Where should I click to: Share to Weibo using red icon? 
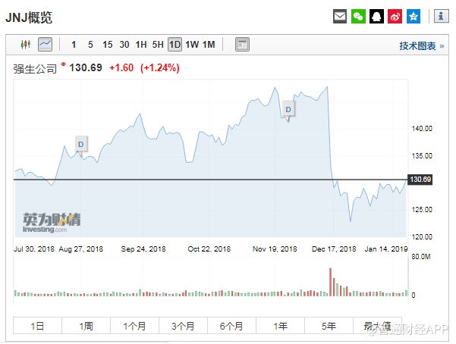395,16
